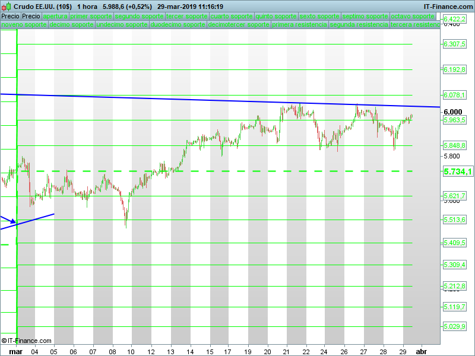Screen dimensions: 475x356
Task: Open the 'segundo soporte' indicator label
Action: (139, 17)
